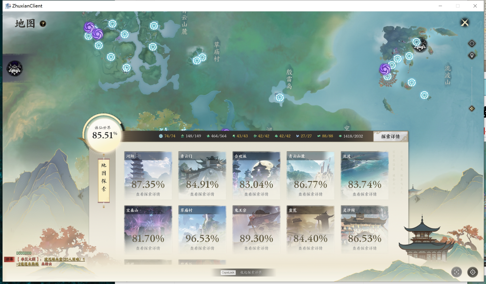This screenshot has width=486, height=284.
Task: Click the 27/27 counter in the stats bar
Action: (x=304, y=136)
